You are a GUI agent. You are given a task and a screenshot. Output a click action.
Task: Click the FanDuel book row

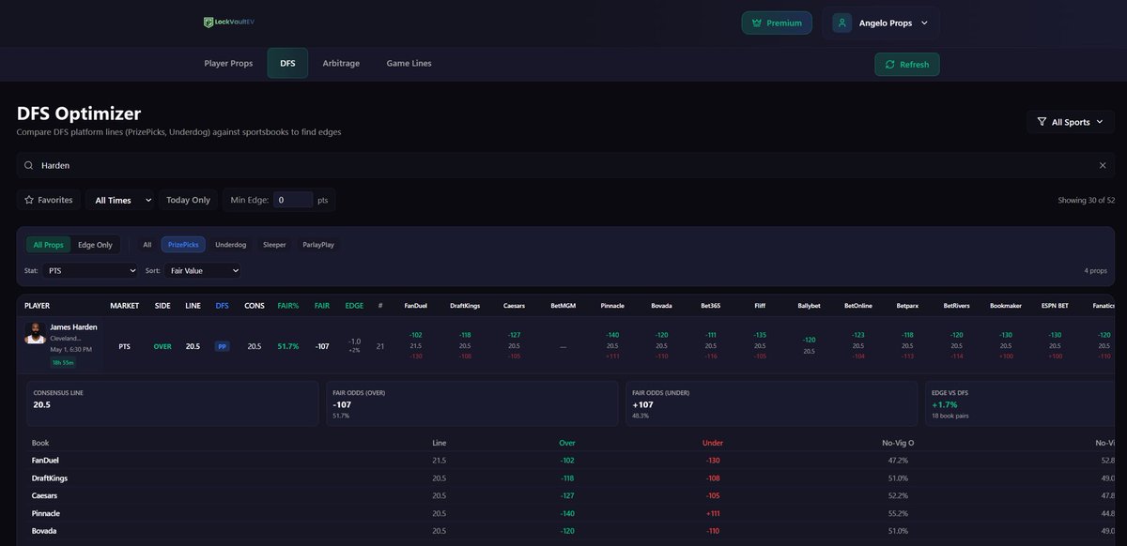(570, 461)
